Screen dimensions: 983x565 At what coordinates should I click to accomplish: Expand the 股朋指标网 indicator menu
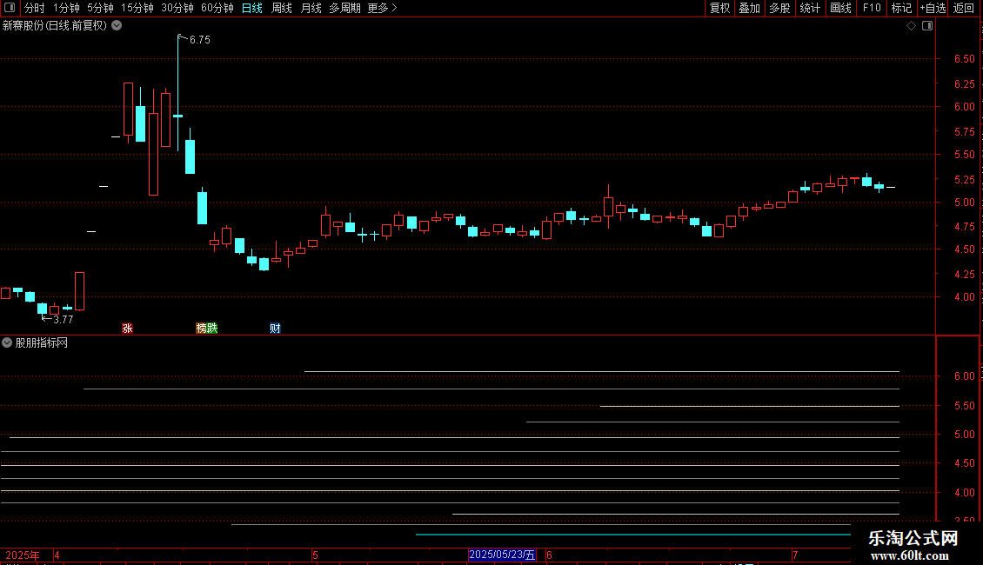coord(7,342)
